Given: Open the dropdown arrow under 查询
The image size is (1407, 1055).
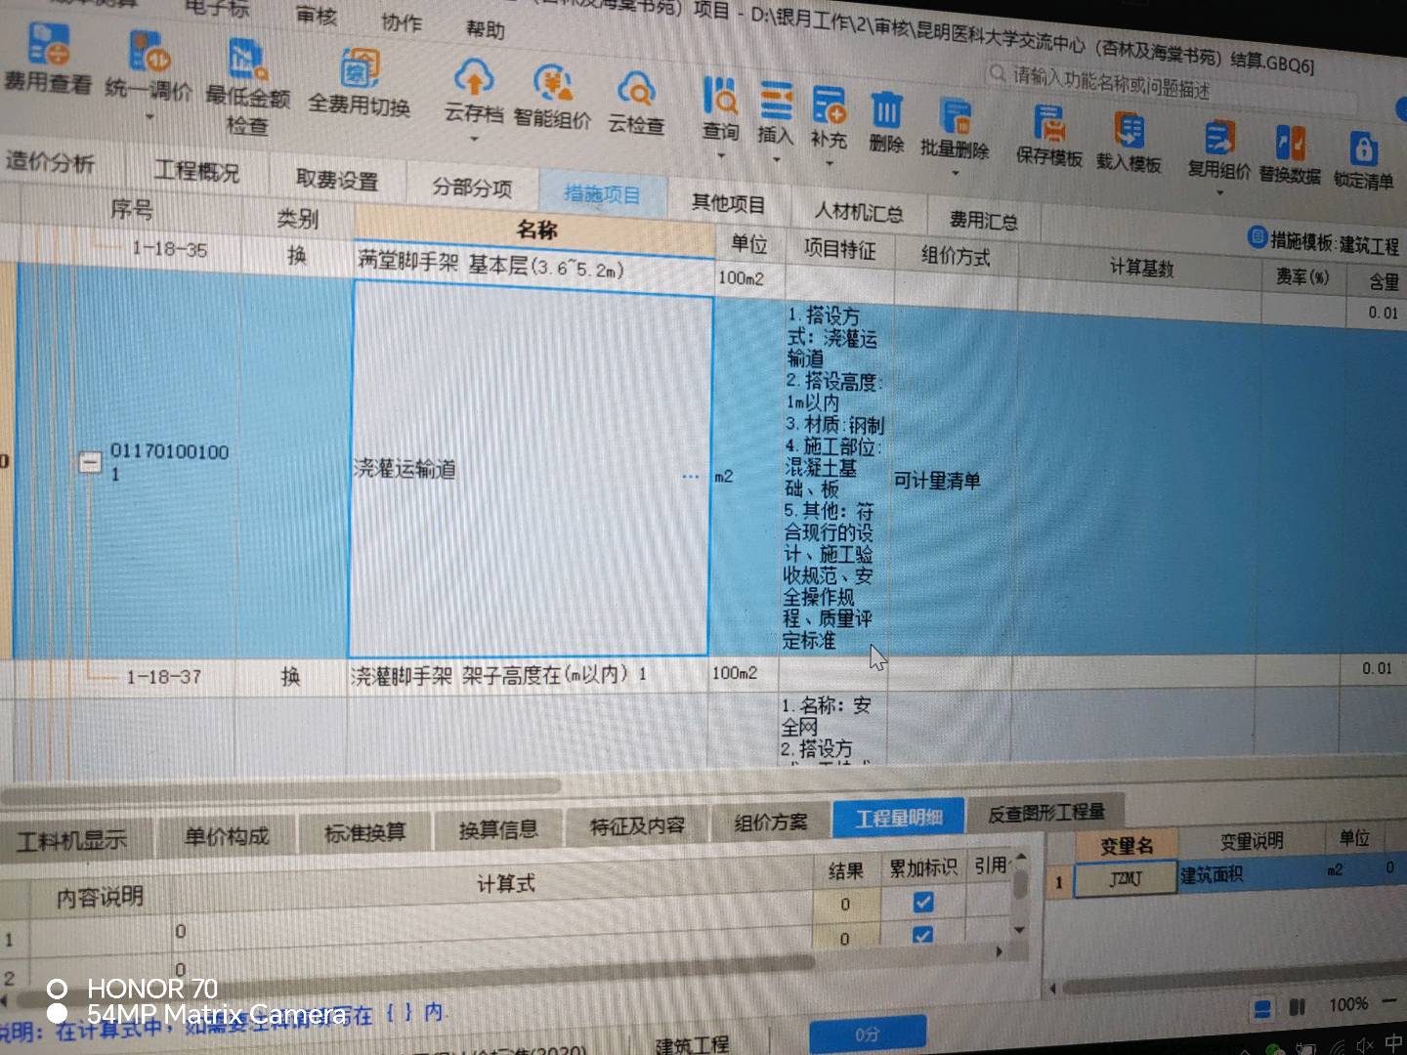Looking at the screenshot, I should click(x=721, y=155).
